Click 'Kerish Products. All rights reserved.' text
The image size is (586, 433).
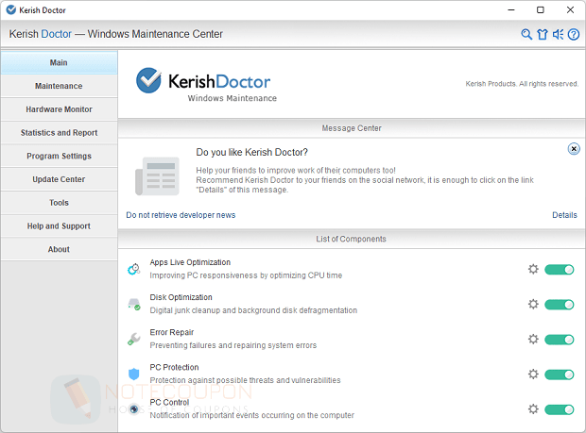click(522, 84)
